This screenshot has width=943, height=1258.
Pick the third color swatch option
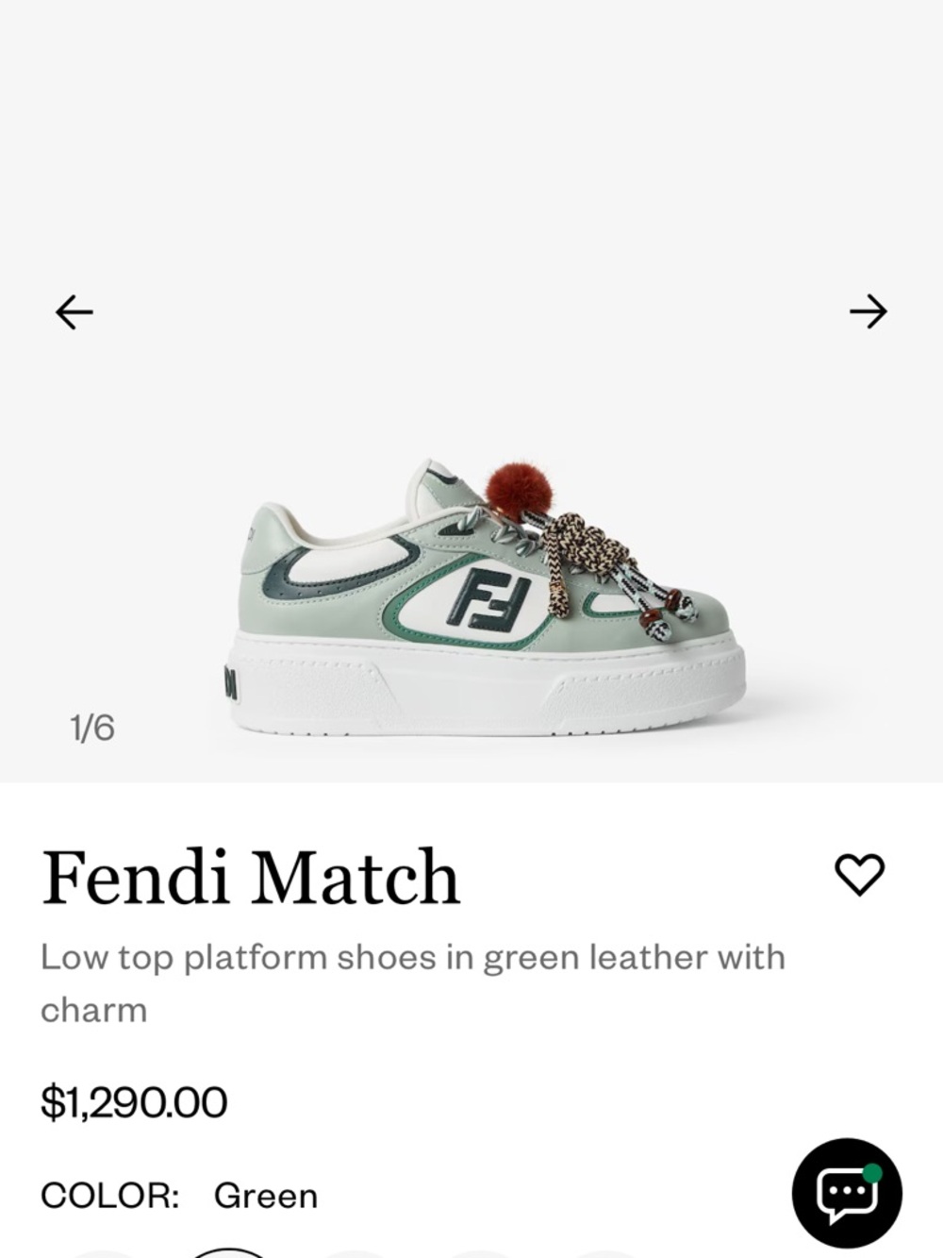point(354,1254)
